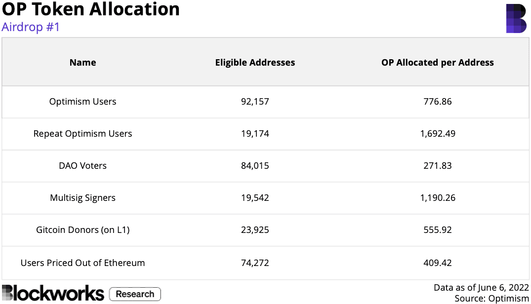Select the DAO Voters row name
This screenshot has width=531, height=304.
(82, 166)
